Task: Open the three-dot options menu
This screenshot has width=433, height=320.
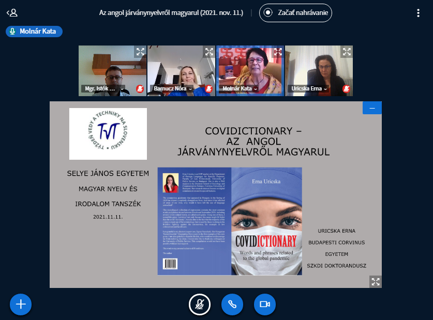Action: coord(418,13)
